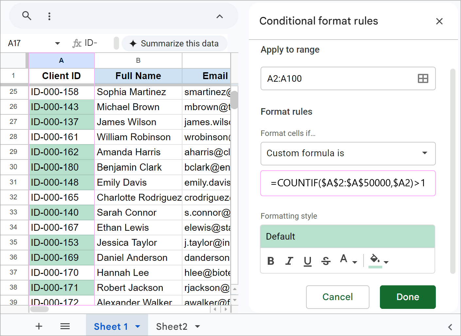Toggle bold in formatting style
461x336 pixels.
tap(271, 261)
